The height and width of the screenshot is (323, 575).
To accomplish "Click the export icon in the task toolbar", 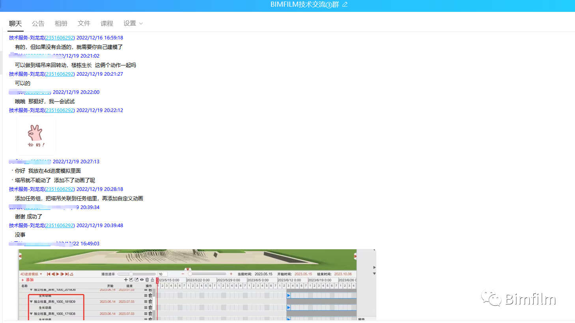I will click(x=136, y=280).
